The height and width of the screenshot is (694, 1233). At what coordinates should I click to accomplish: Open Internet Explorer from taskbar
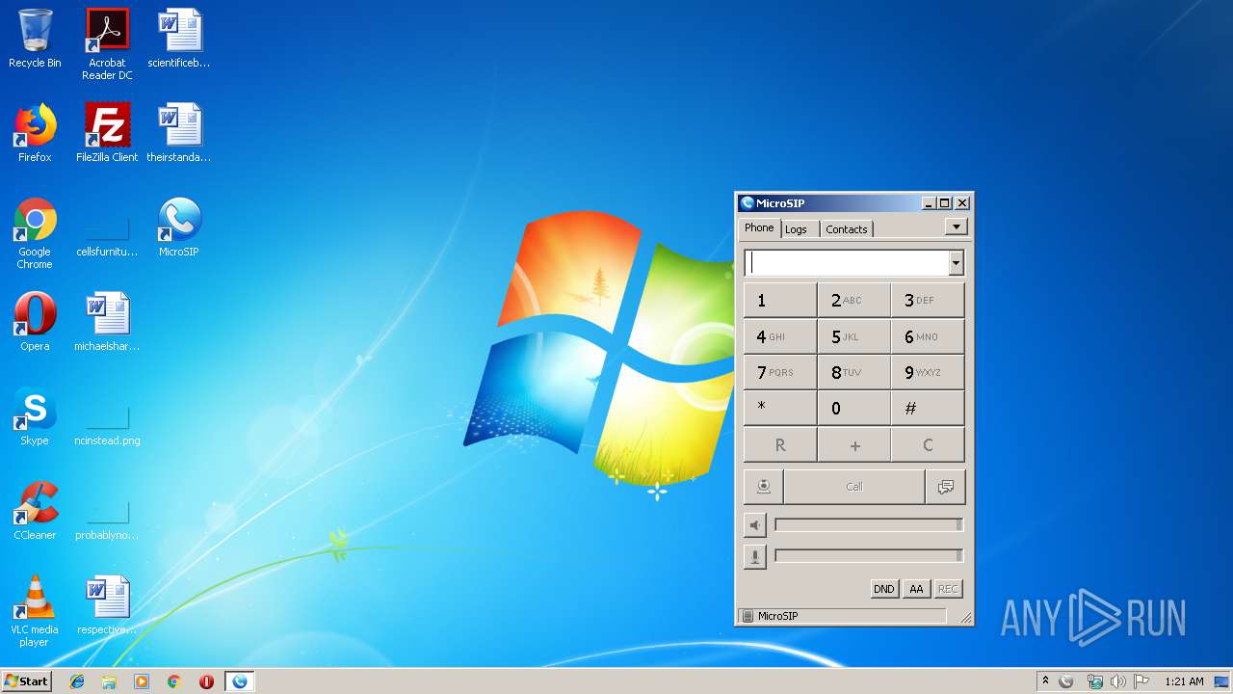77,681
